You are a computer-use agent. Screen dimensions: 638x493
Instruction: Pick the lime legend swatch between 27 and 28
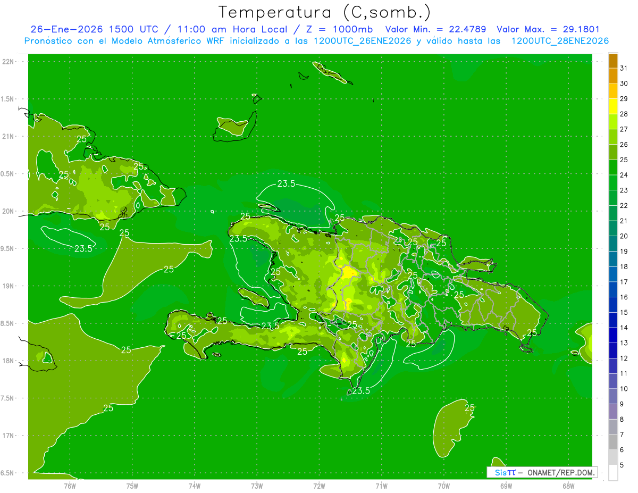613,122
